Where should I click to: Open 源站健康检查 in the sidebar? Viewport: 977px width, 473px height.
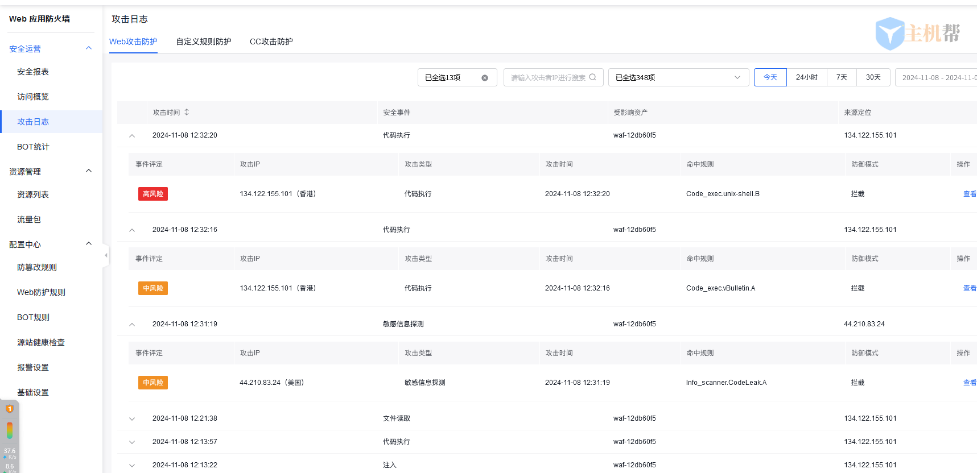(41, 342)
